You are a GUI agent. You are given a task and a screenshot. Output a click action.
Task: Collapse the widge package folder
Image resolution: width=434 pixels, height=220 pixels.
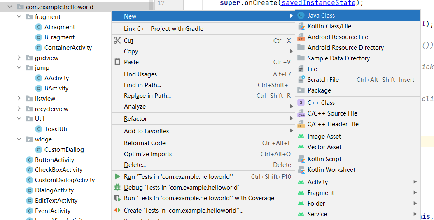(x=19, y=139)
